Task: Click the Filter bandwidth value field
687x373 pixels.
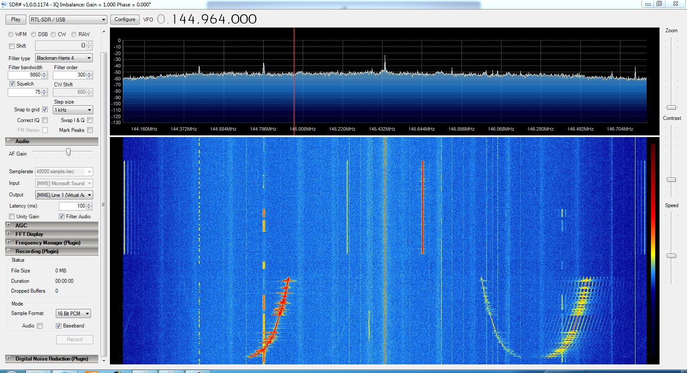Action: 24,75
